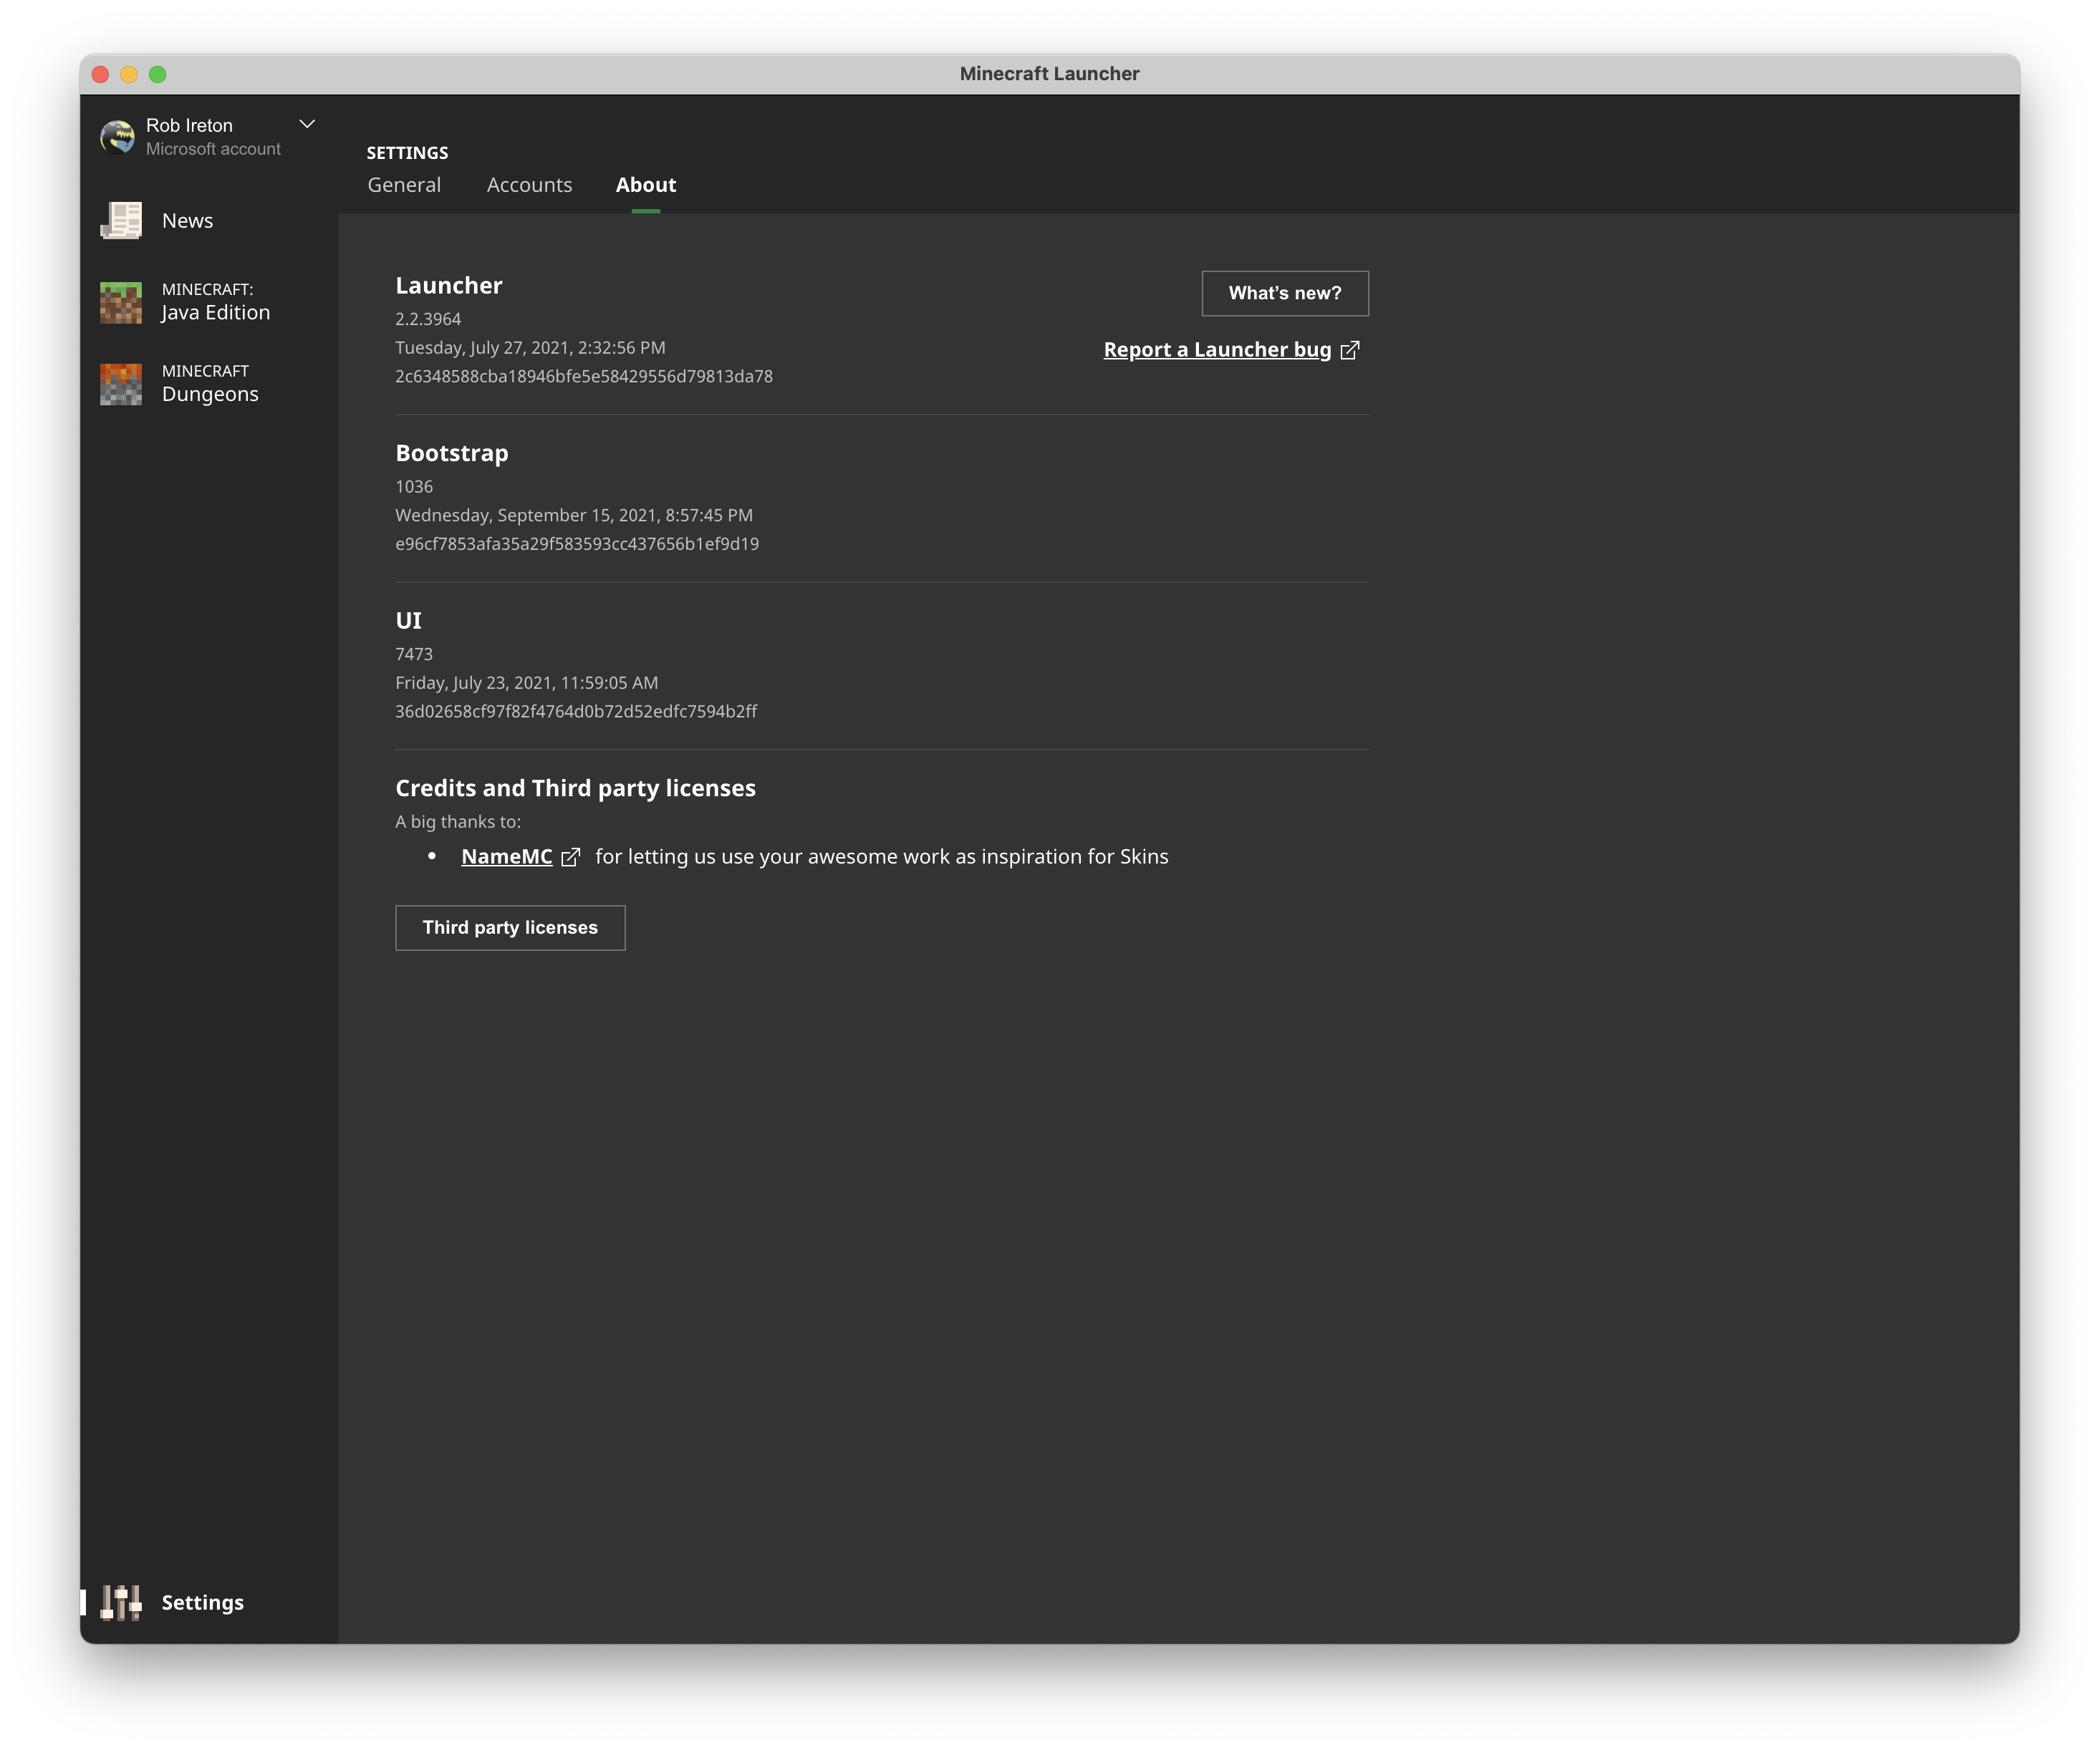Follow the Report a Launcher bug link
The image size is (2100, 1750).
pyautogui.click(x=1217, y=350)
